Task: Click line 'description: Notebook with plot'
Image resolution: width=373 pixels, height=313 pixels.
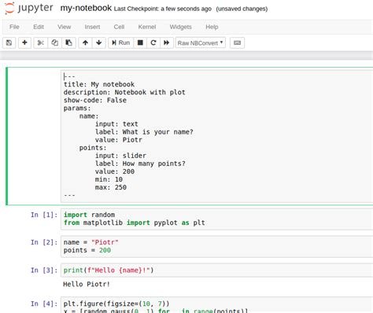Action: [124, 92]
